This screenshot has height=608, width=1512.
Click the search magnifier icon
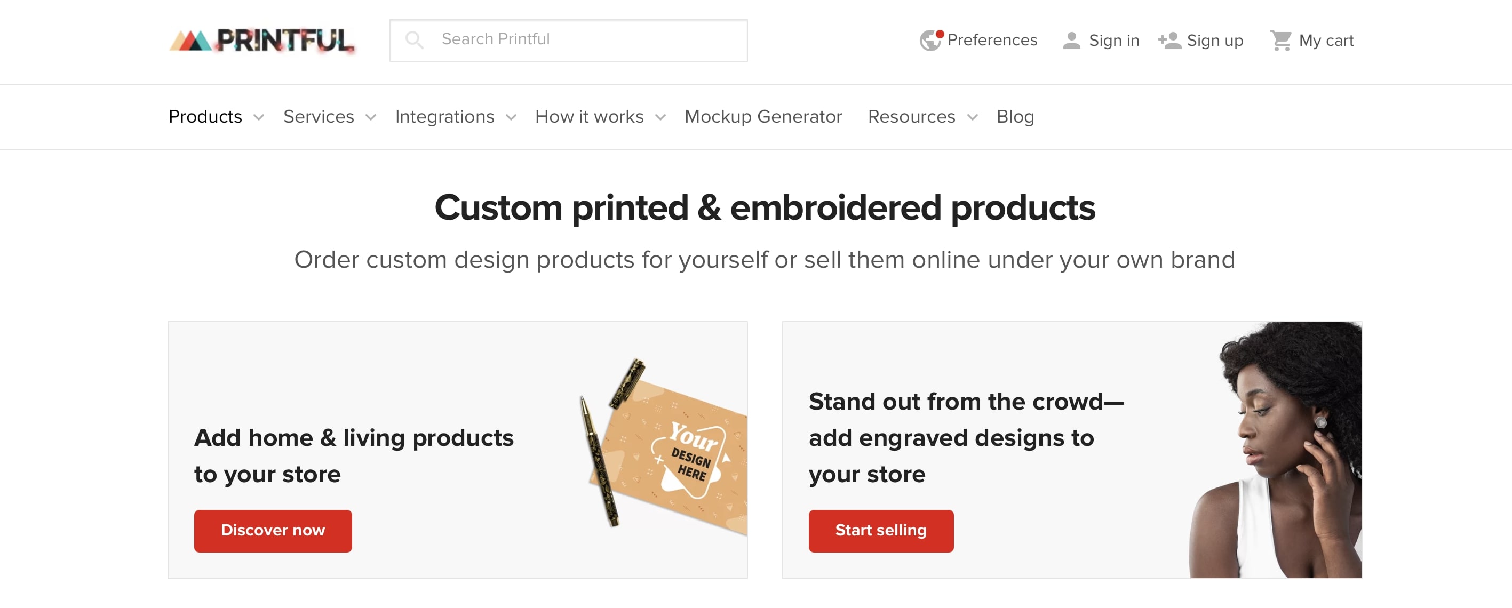414,40
